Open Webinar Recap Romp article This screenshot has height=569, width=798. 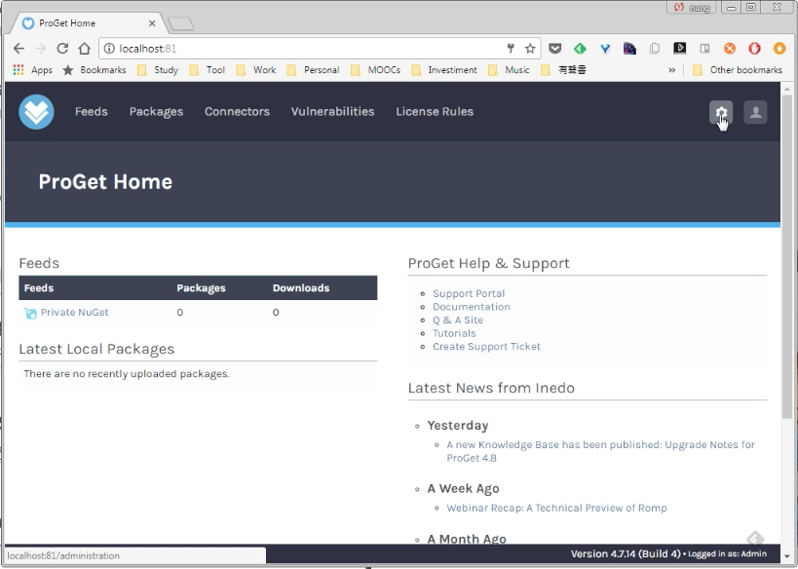tap(556, 508)
